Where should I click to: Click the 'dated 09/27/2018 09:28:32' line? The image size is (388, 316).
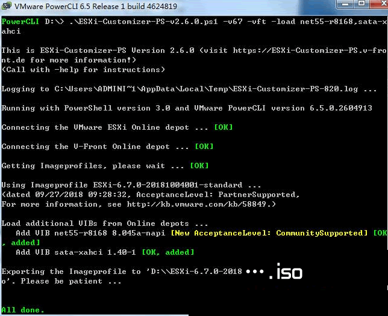151,195
